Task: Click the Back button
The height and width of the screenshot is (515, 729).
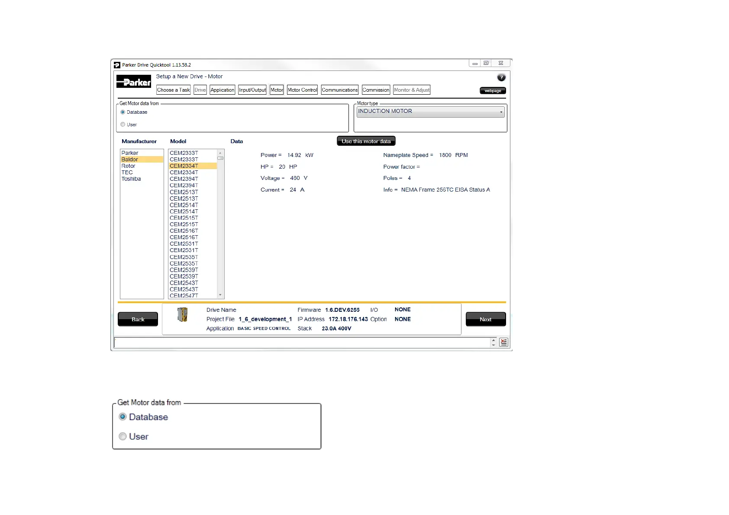Action: tap(138, 319)
